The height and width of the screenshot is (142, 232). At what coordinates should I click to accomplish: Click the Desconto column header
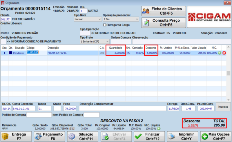point(151,48)
